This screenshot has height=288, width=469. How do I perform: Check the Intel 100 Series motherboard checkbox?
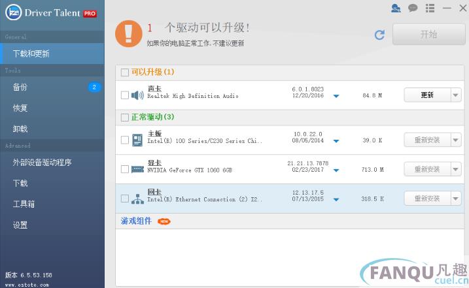point(125,140)
